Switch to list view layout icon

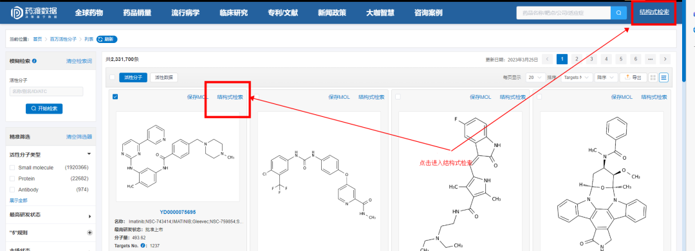(x=663, y=77)
